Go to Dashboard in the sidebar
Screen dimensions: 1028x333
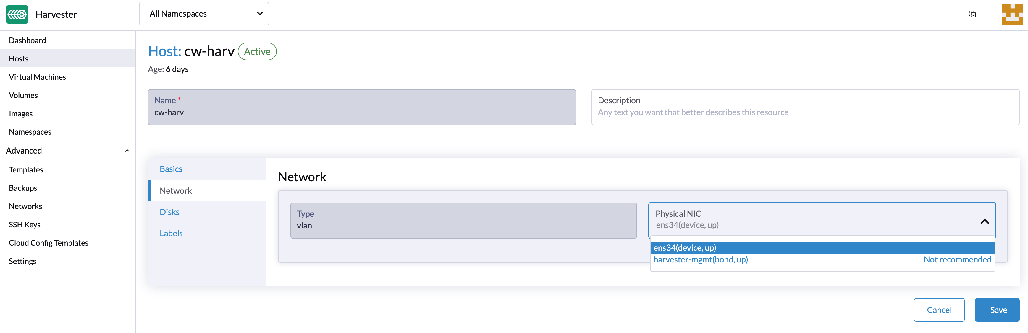(x=27, y=40)
